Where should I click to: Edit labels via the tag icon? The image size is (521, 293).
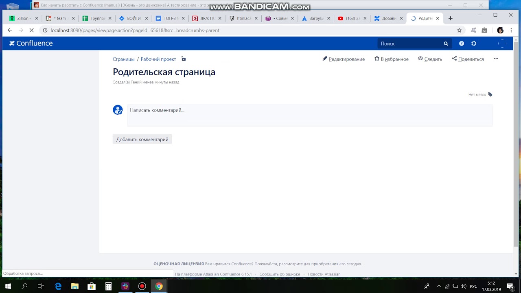click(490, 94)
